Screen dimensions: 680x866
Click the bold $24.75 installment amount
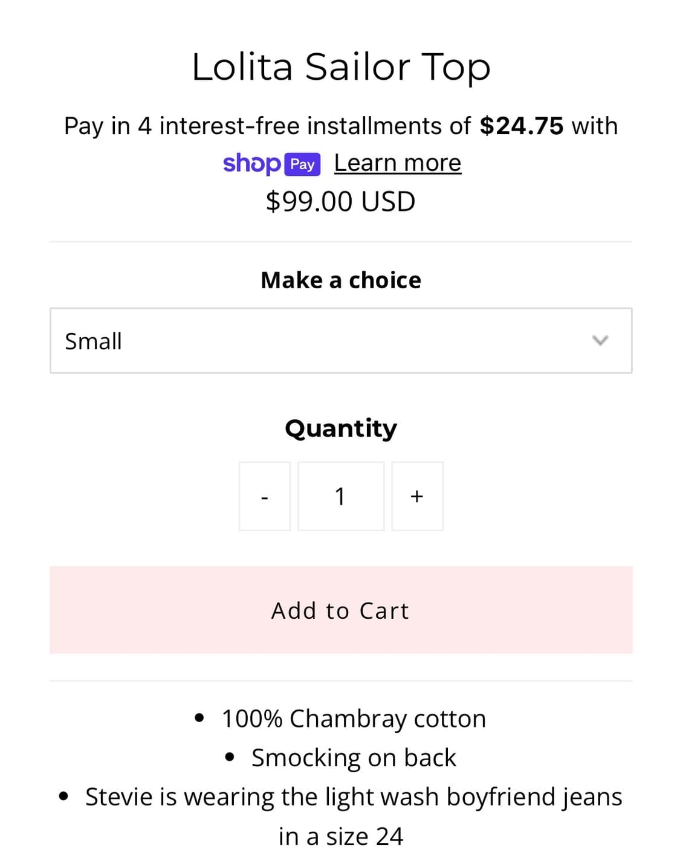(521, 126)
